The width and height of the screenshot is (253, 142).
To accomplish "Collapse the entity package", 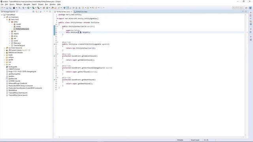I will (x=9, y=22).
